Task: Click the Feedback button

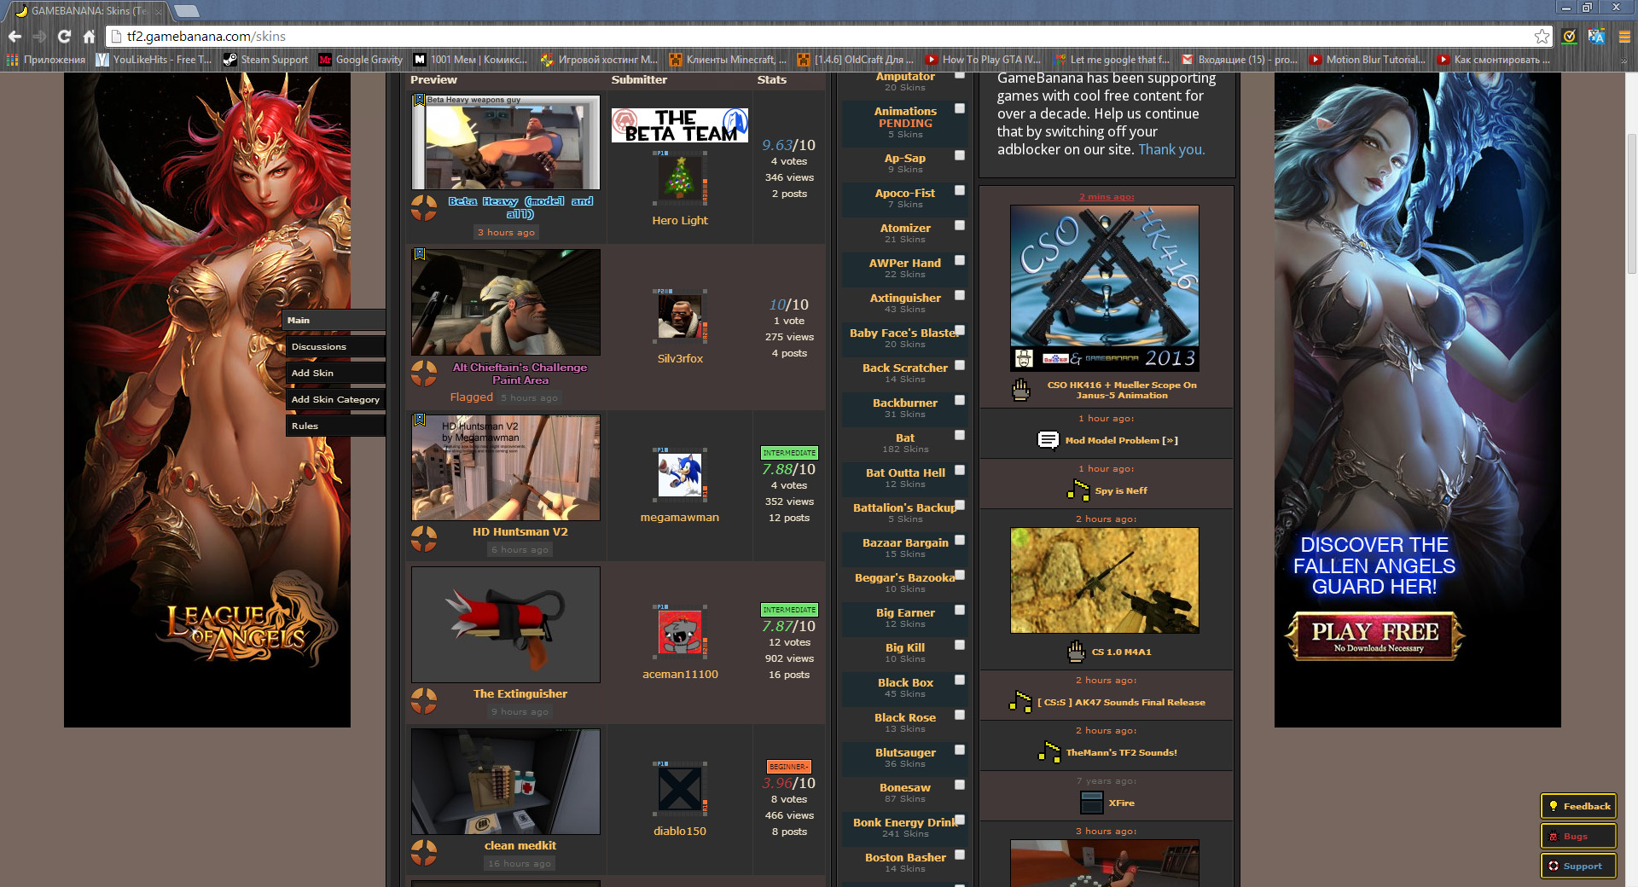Action: 1578,806
